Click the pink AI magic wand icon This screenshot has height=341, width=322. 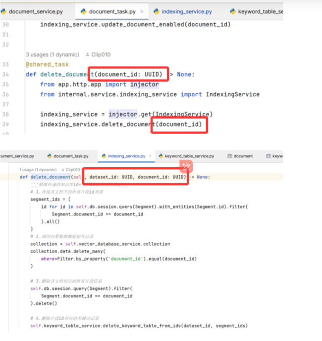coord(186,166)
